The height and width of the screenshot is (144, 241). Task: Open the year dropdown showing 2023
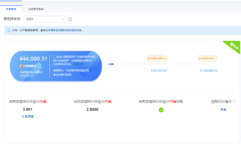(x=45, y=19)
